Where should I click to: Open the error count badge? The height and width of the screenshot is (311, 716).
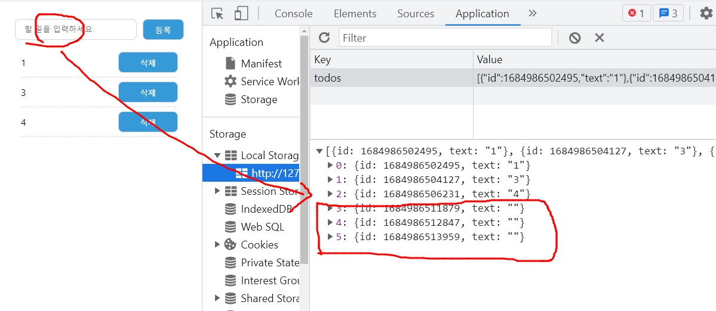pyautogui.click(x=637, y=13)
